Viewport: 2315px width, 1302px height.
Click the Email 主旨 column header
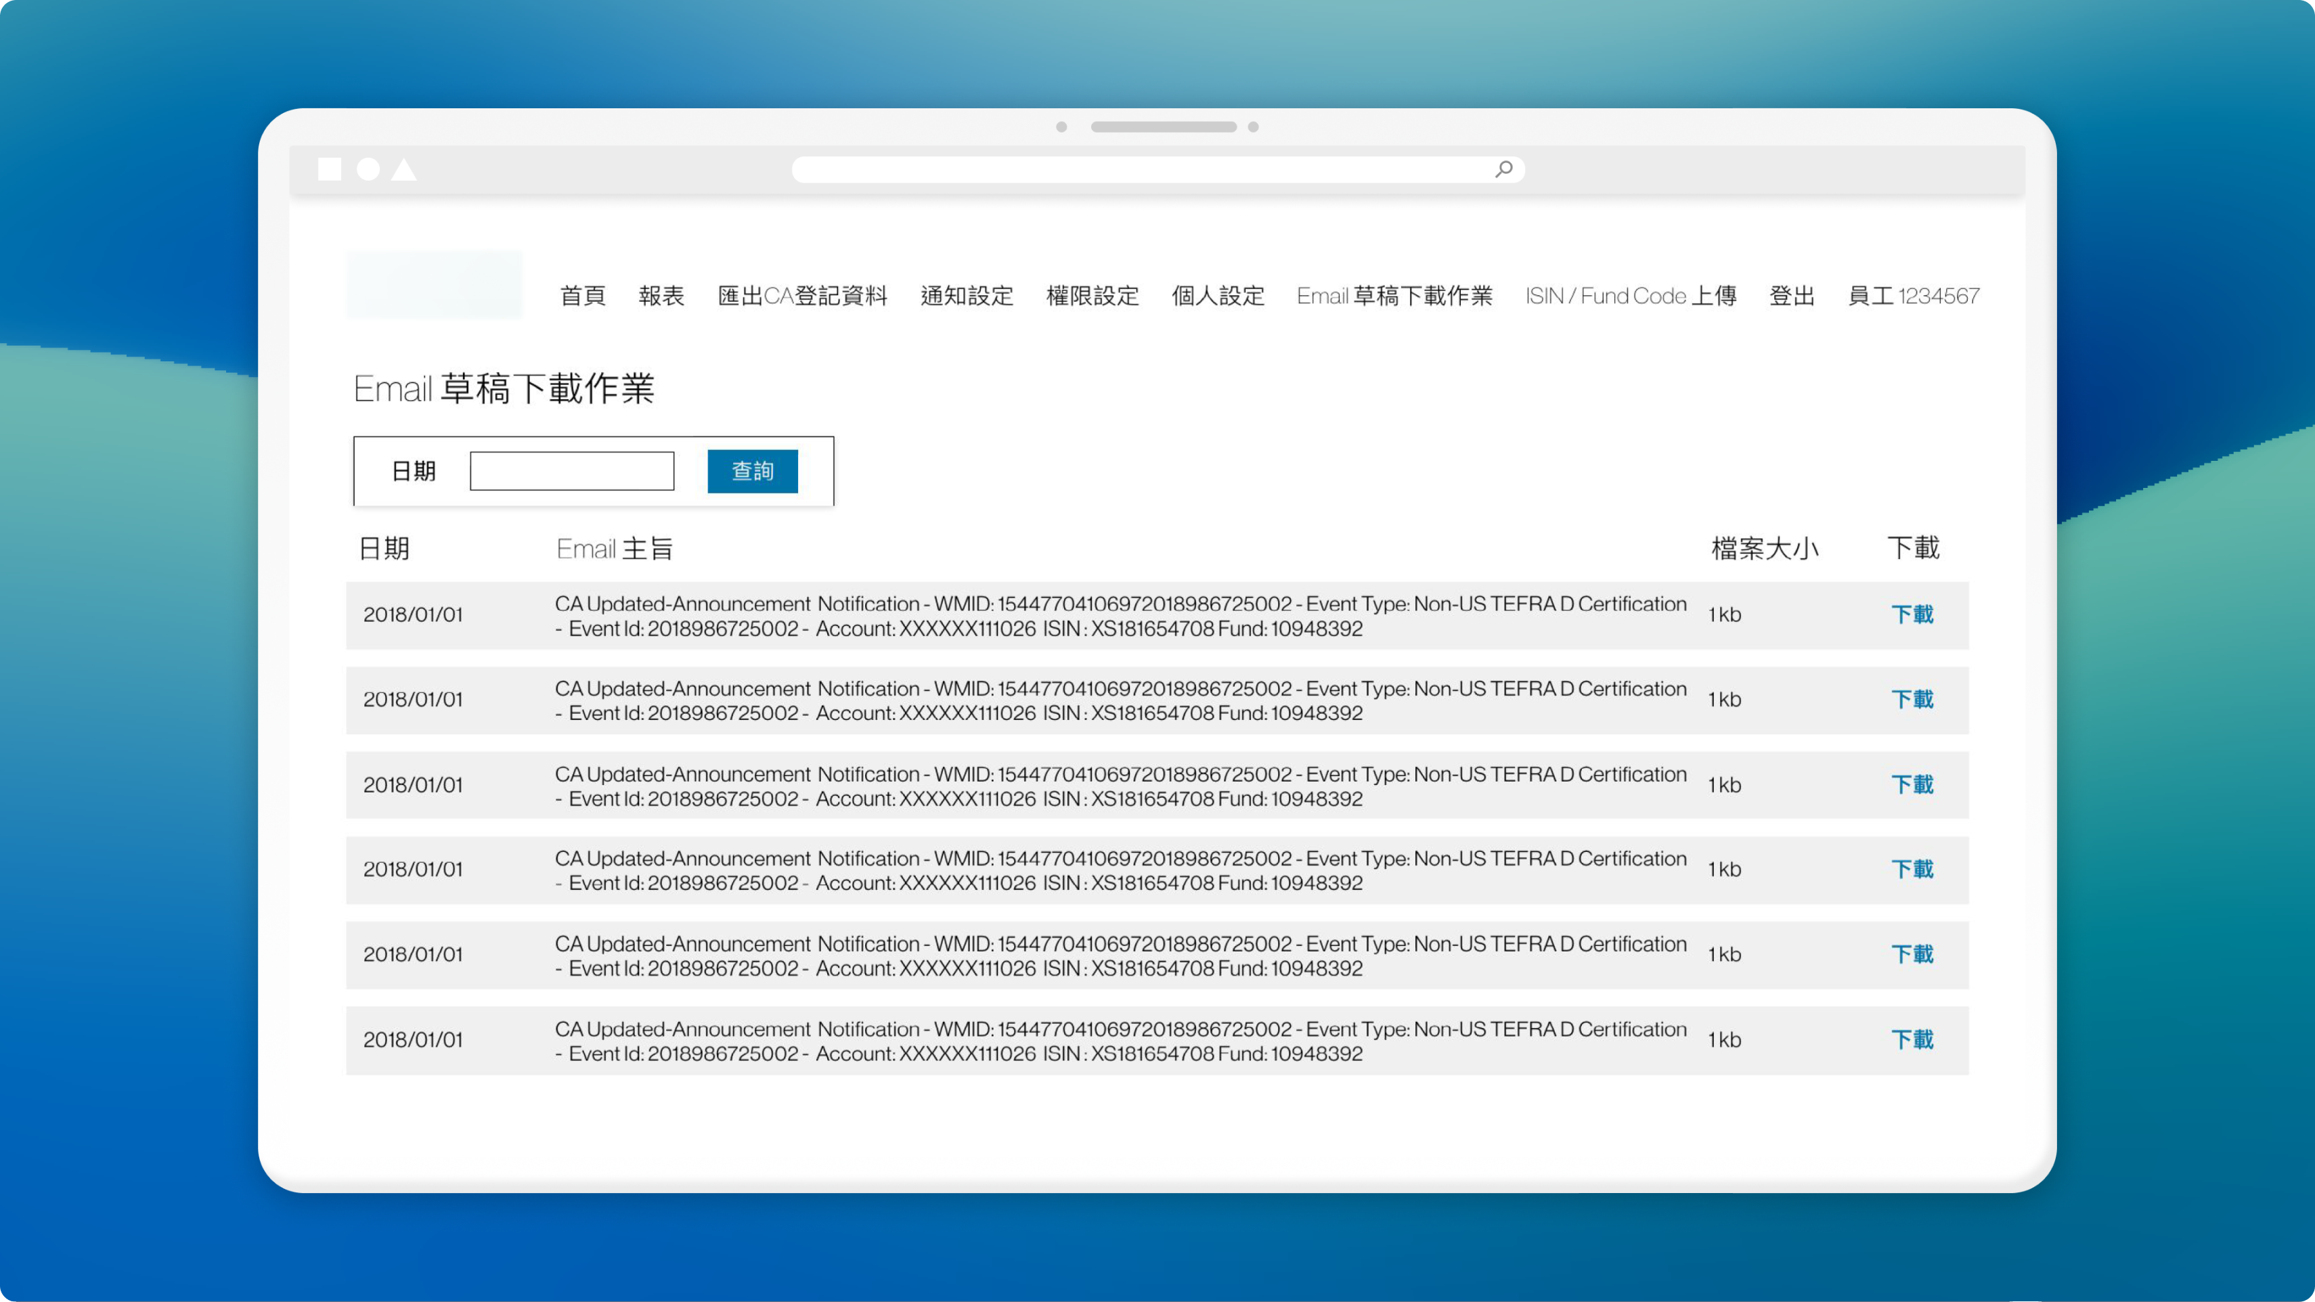pyautogui.click(x=615, y=548)
